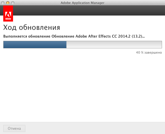Viewport: 165px width, 134px height.
Task: Click the blue filled part of the progress bar
Action: (x=35, y=45)
